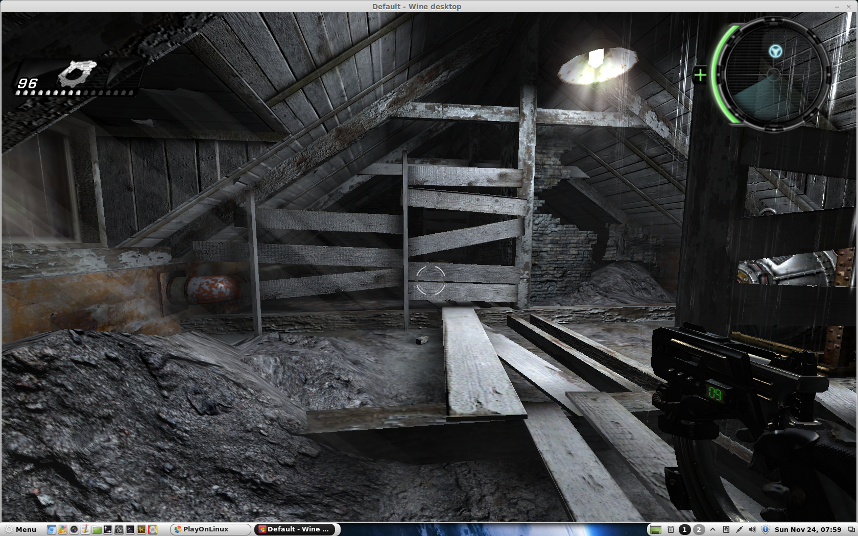The image size is (858, 536).
Task: Open the paint palette application launcher
Action: pyautogui.click(x=63, y=529)
